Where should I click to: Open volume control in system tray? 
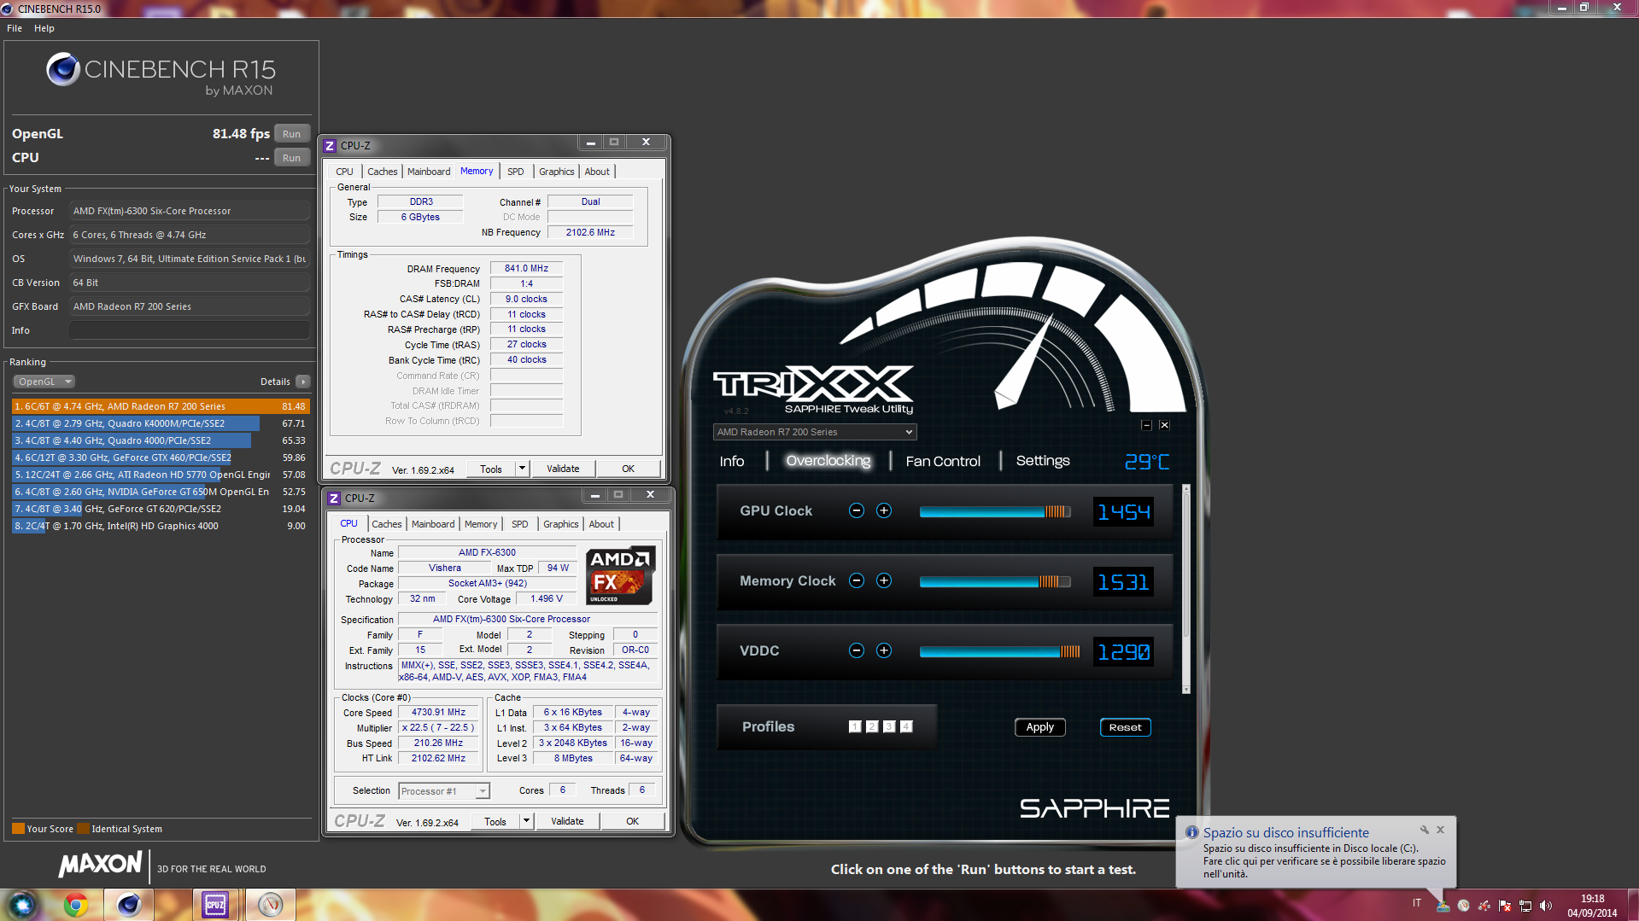pyautogui.click(x=1545, y=906)
